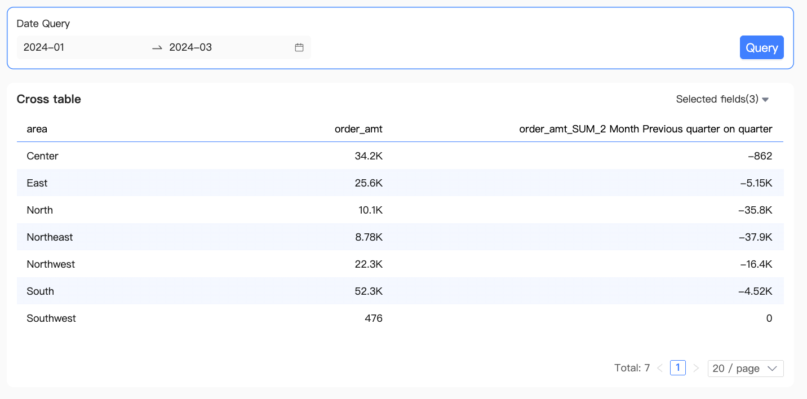This screenshot has width=807, height=399.
Task: Click the -4.52K quarter comparison value
Action: pos(755,291)
